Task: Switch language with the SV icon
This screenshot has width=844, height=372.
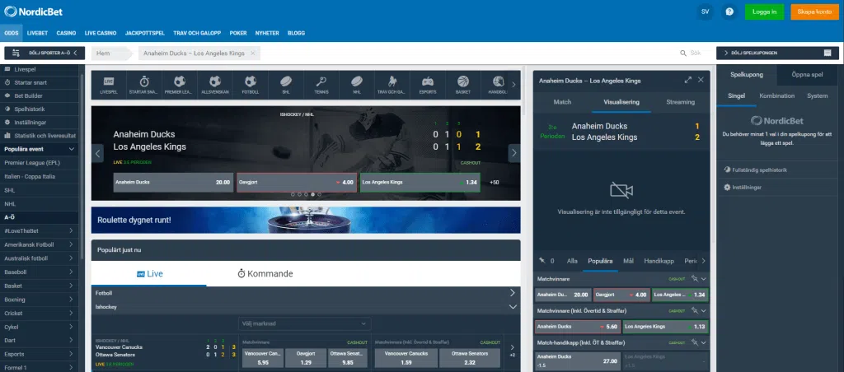Action: (705, 12)
